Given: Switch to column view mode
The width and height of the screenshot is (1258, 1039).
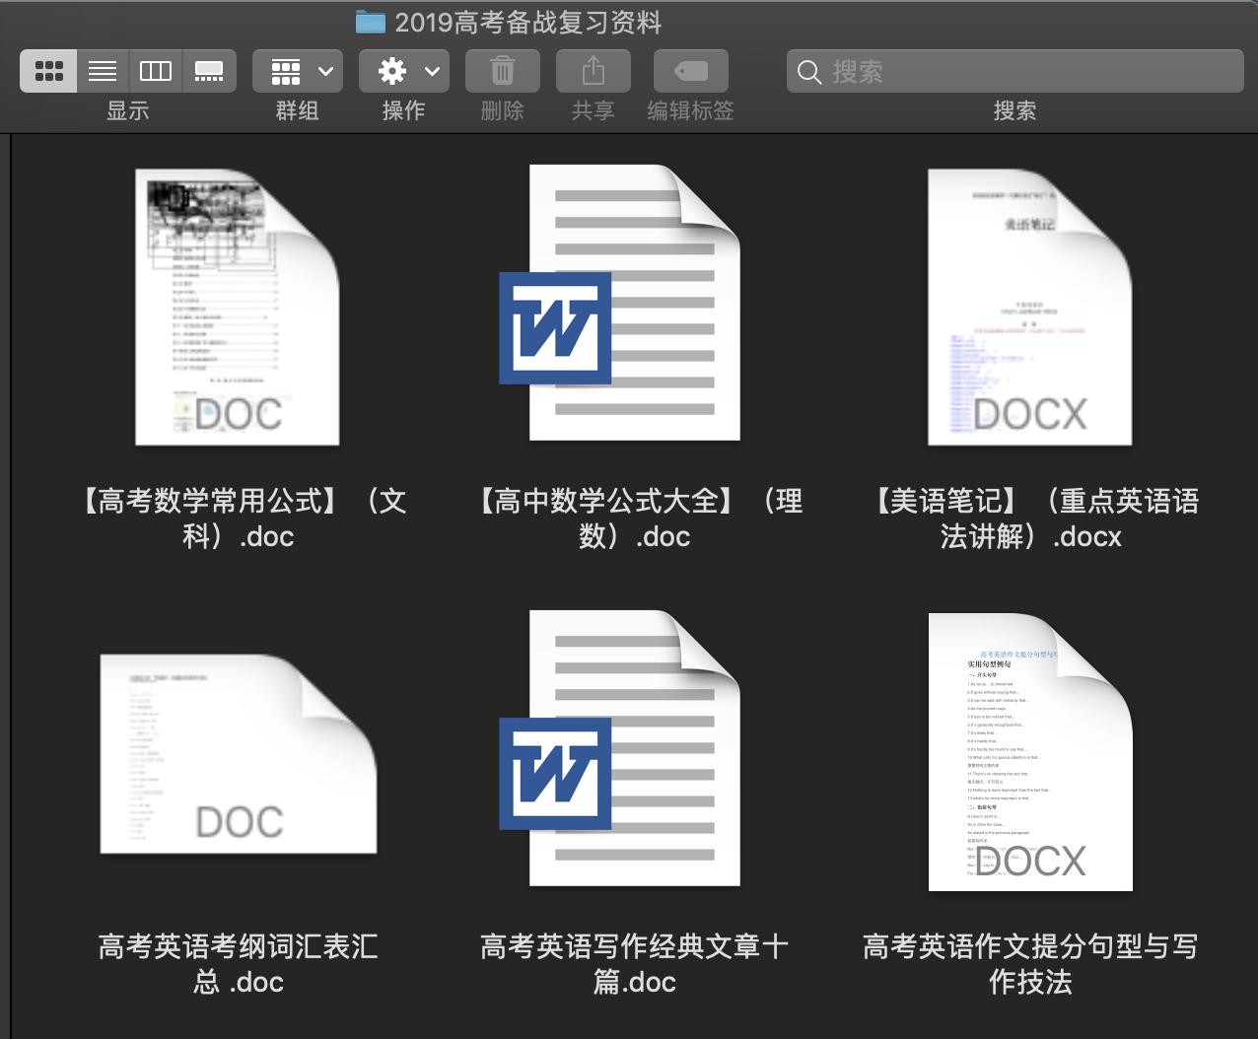Looking at the screenshot, I should [x=156, y=70].
